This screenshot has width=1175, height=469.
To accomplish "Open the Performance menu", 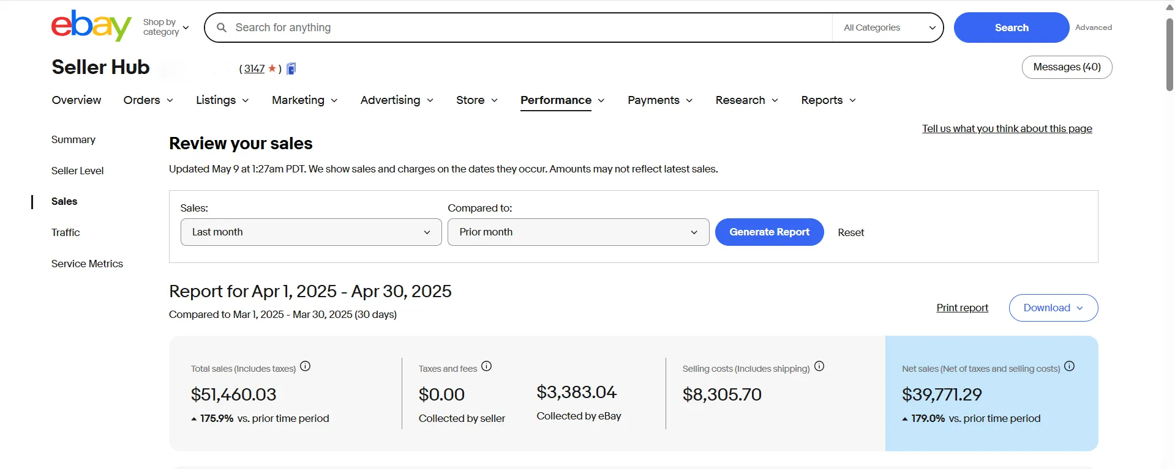I will click(x=556, y=100).
